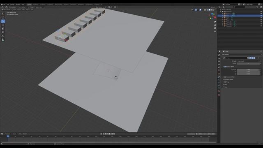Screen dimensions: 263x148
Task: Enable the Object Offset checkbox
Action: coord(225,79)
